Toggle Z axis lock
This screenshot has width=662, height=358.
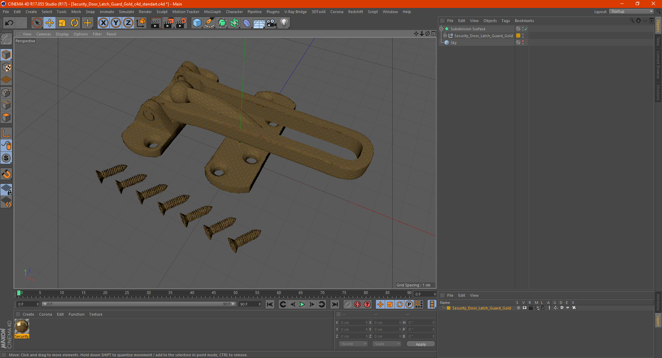pos(128,23)
